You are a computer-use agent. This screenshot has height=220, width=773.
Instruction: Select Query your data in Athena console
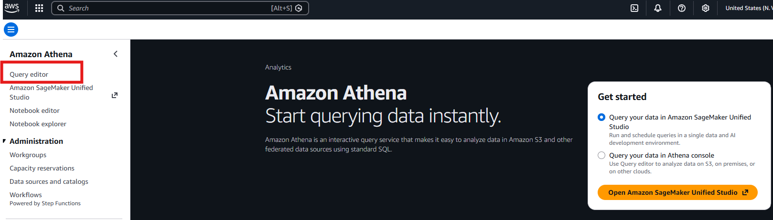[601, 155]
